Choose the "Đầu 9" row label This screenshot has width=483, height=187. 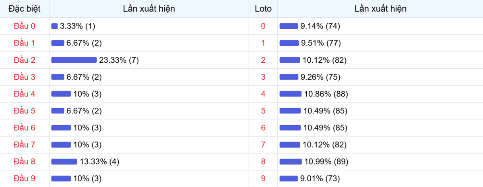25,178
